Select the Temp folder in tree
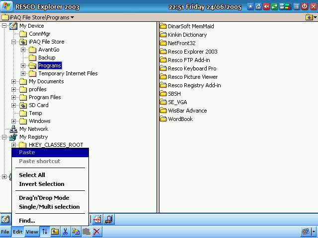 [x=35, y=113]
